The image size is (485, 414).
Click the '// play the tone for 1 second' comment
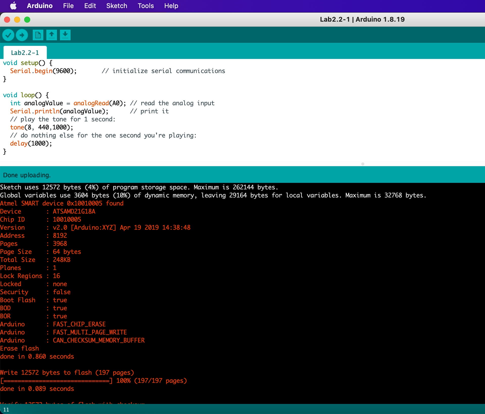[x=63, y=119]
